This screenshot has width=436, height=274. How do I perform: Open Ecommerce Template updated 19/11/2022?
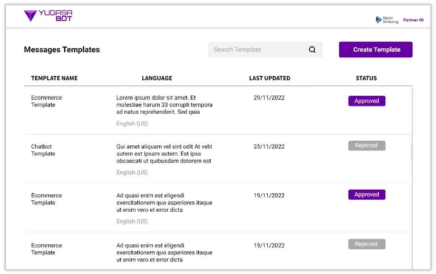[x=46, y=199]
